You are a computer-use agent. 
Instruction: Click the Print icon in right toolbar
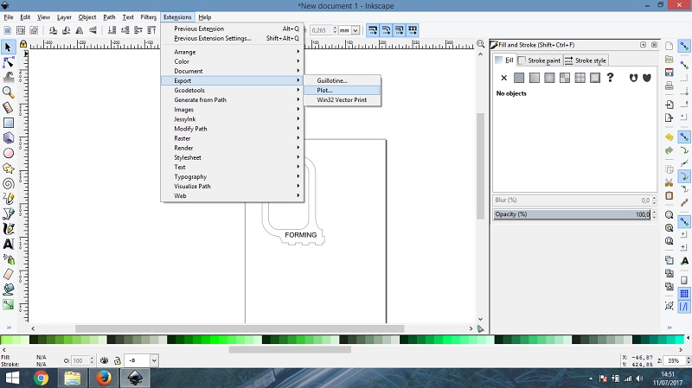pos(669,86)
